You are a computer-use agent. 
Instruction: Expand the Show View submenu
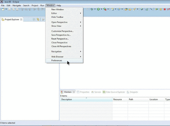[x=64, y=26]
